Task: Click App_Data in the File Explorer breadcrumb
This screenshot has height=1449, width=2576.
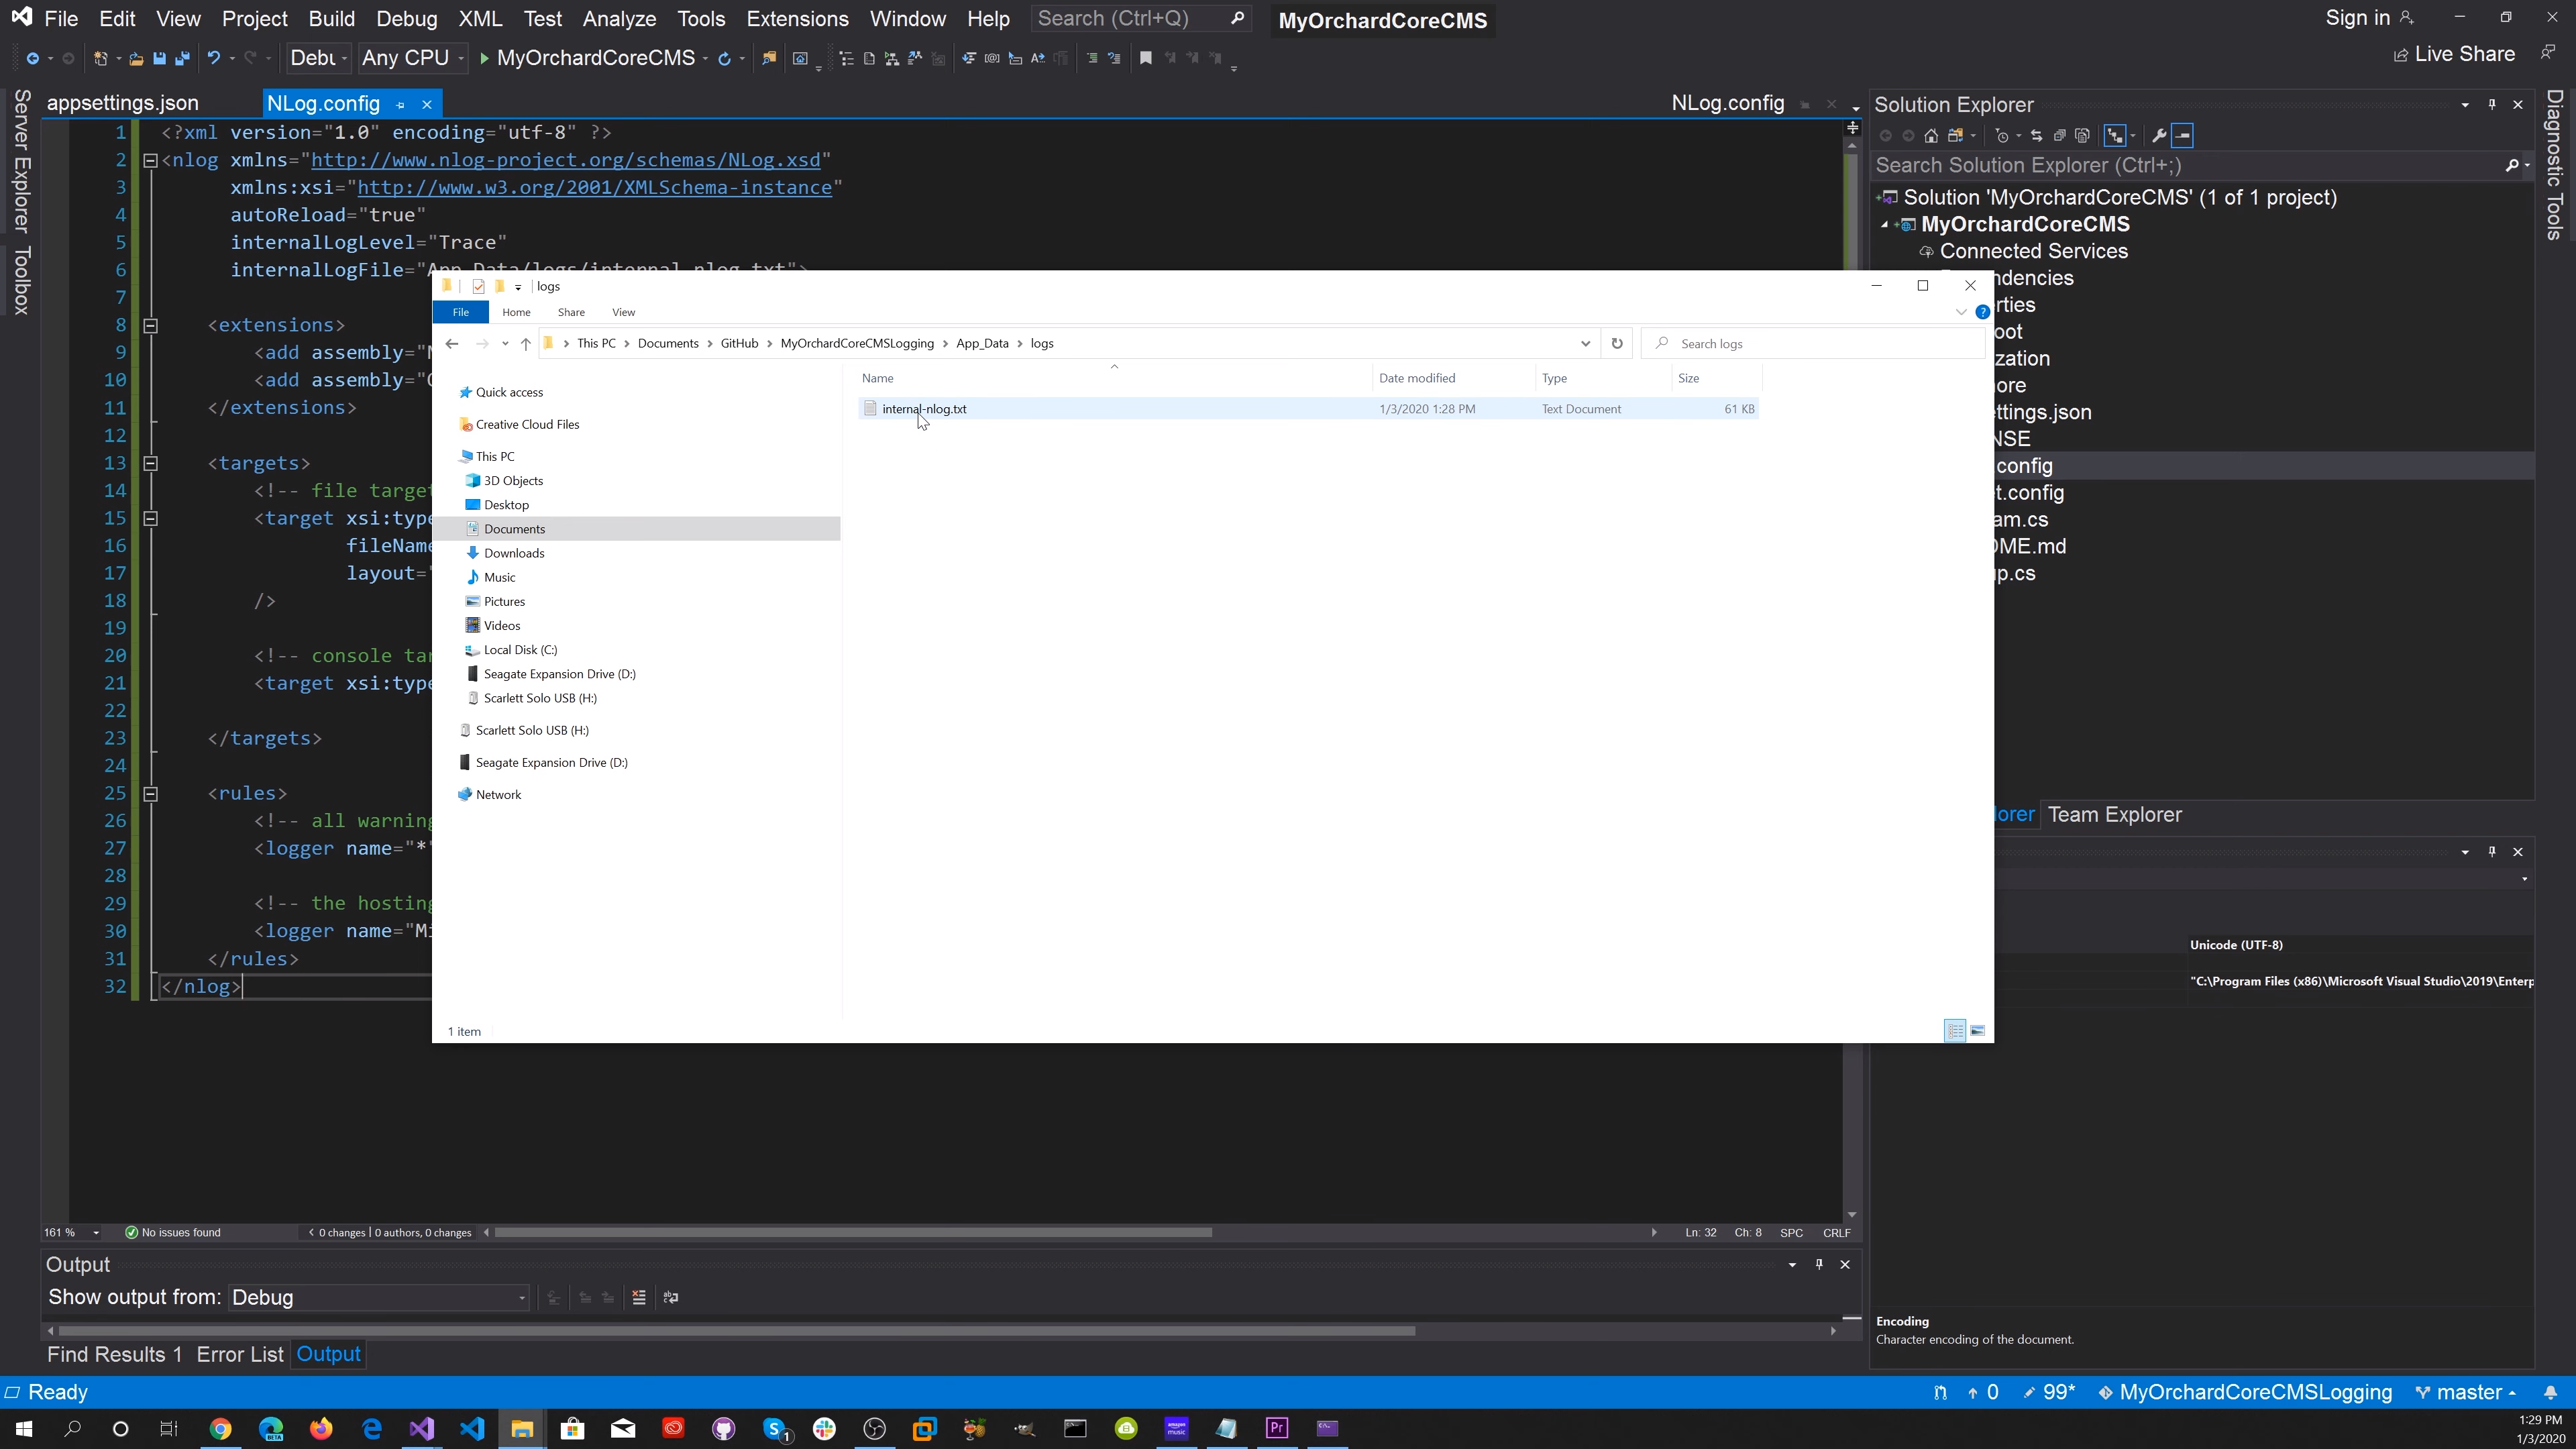Action: coord(982,343)
